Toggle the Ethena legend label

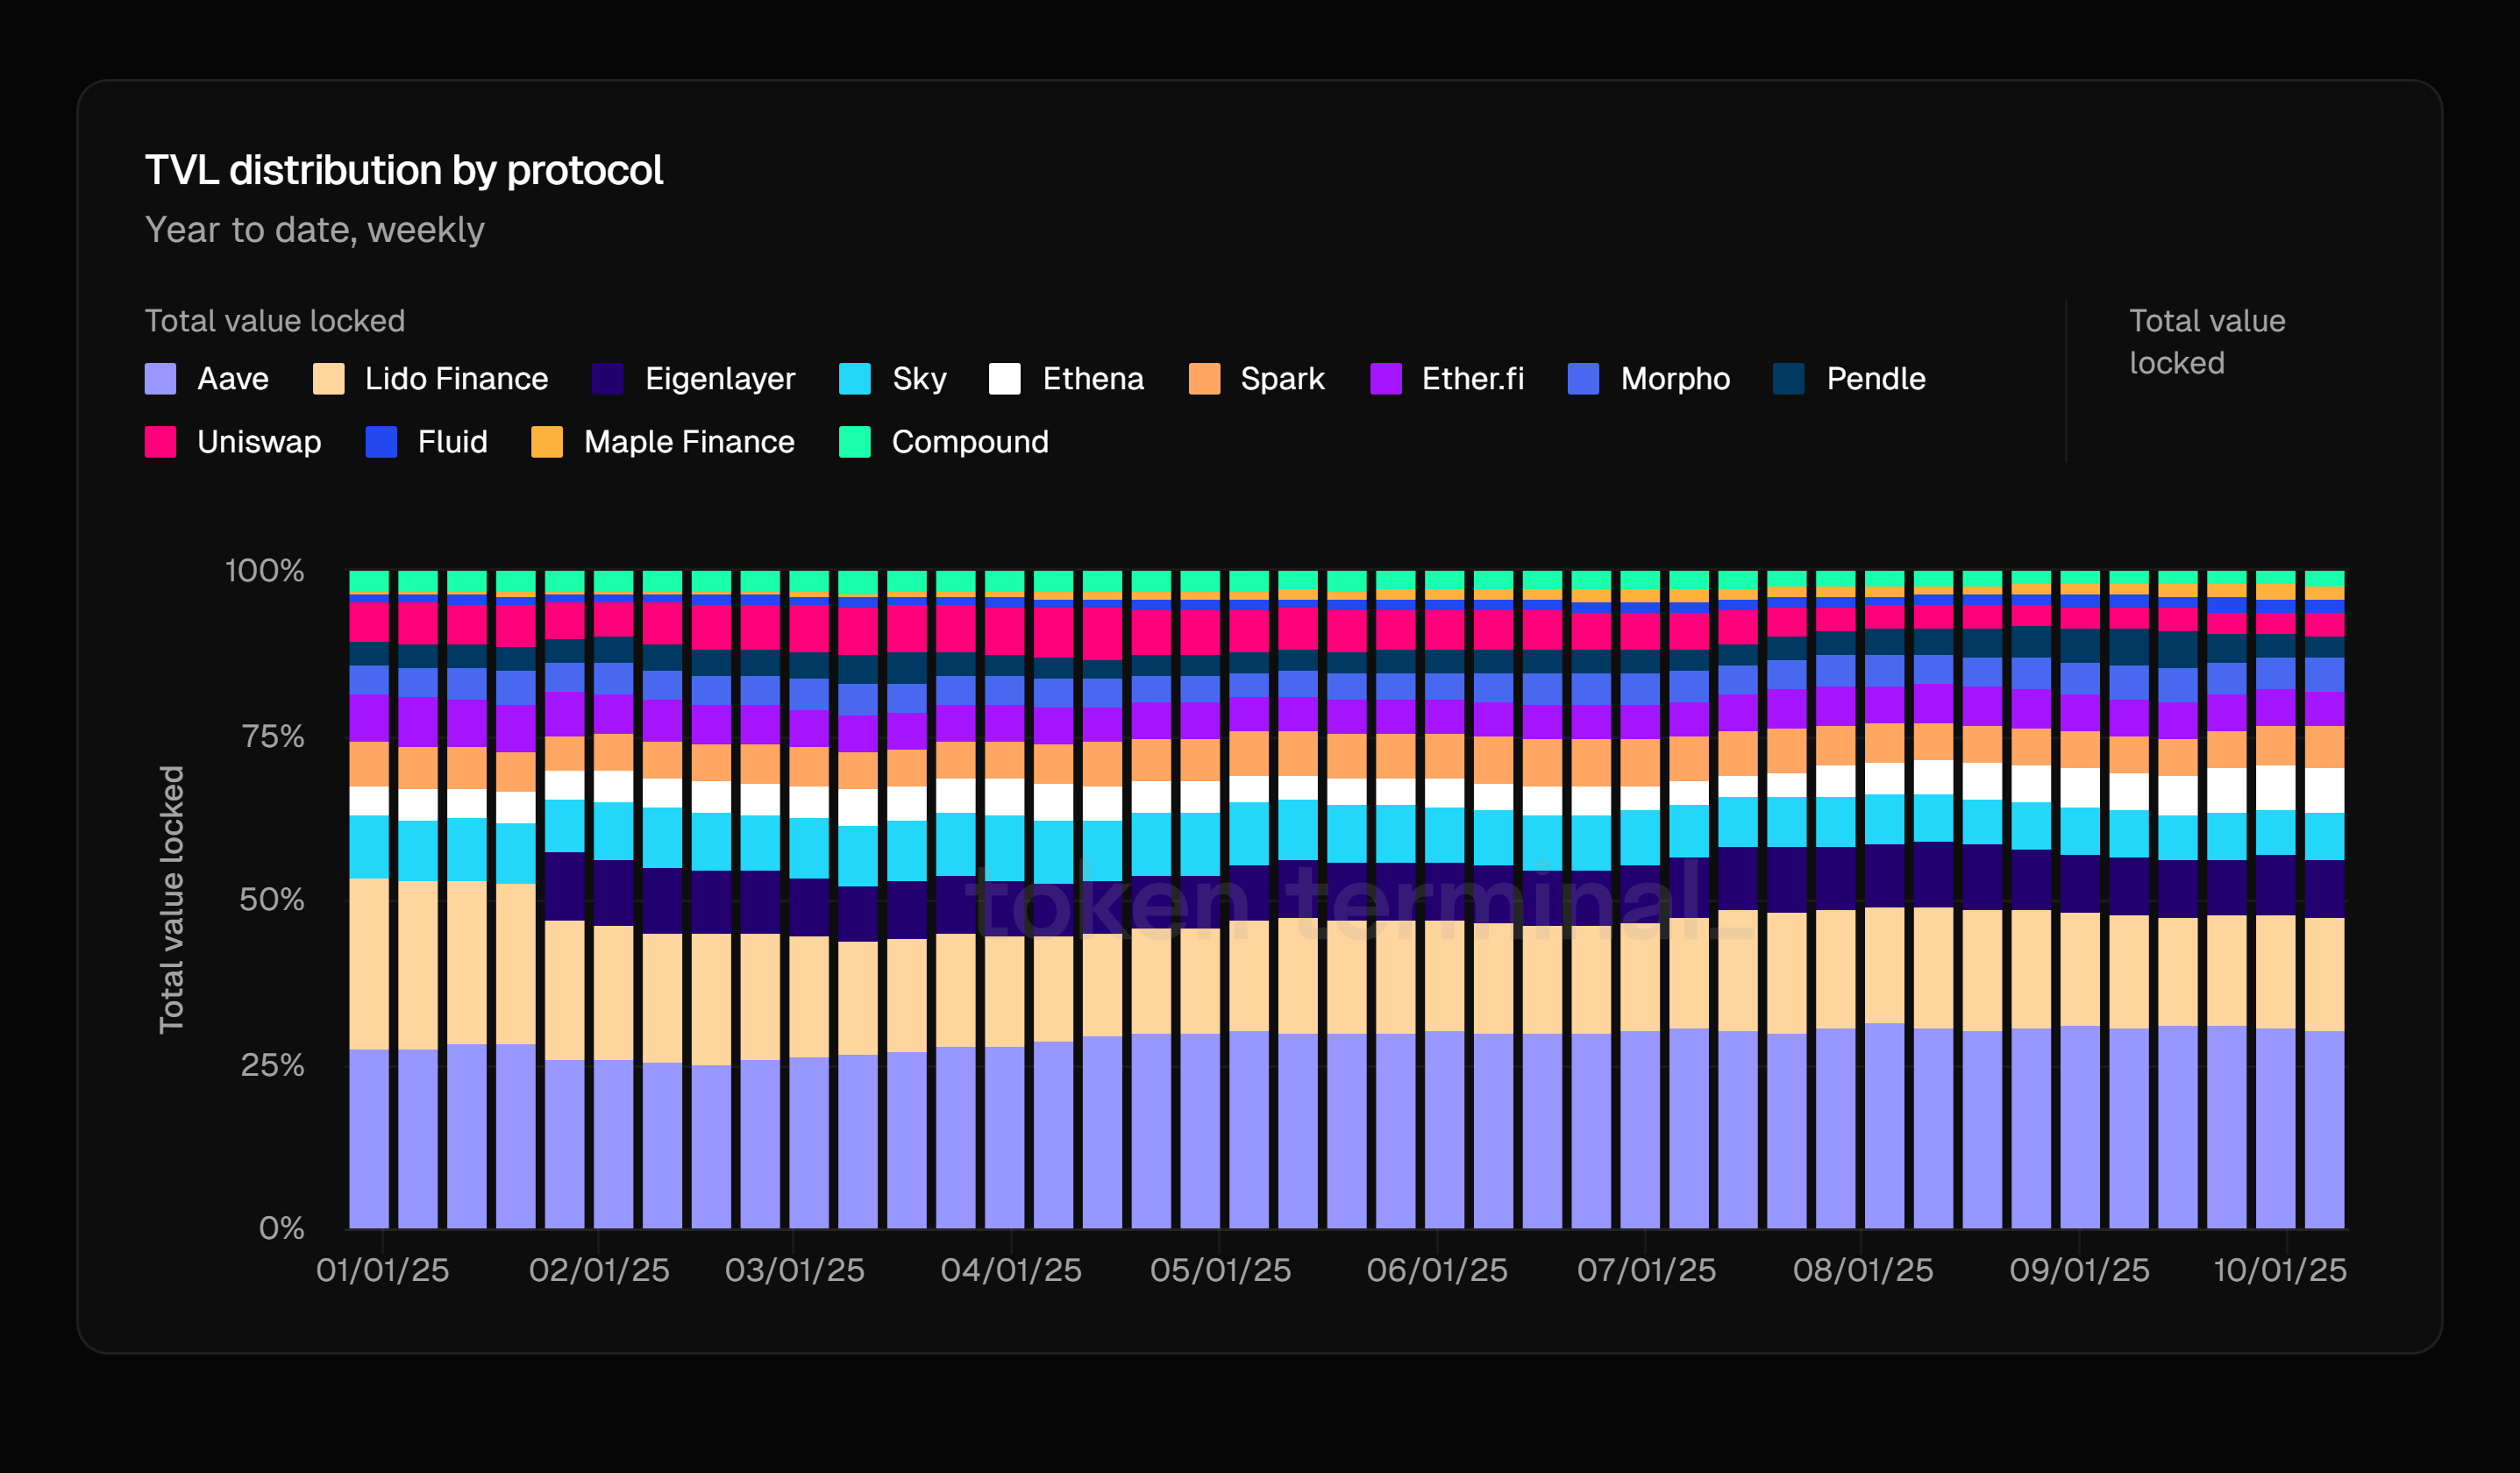(1093, 379)
